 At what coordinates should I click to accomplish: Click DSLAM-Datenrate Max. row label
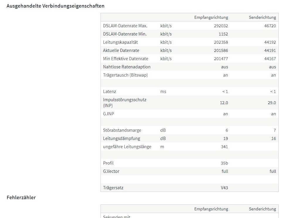pos(125,26)
